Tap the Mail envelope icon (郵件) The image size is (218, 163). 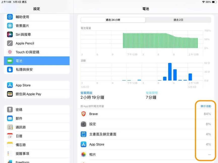[x=10, y=118]
